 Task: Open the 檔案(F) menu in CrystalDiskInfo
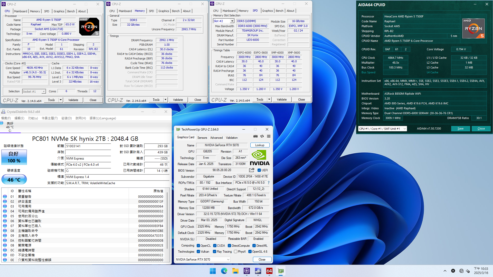click(6, 118)
